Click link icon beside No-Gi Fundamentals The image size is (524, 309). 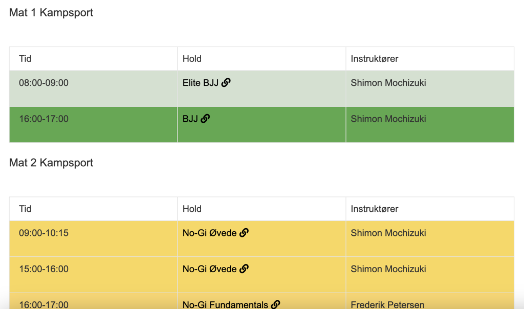[275, 304]
